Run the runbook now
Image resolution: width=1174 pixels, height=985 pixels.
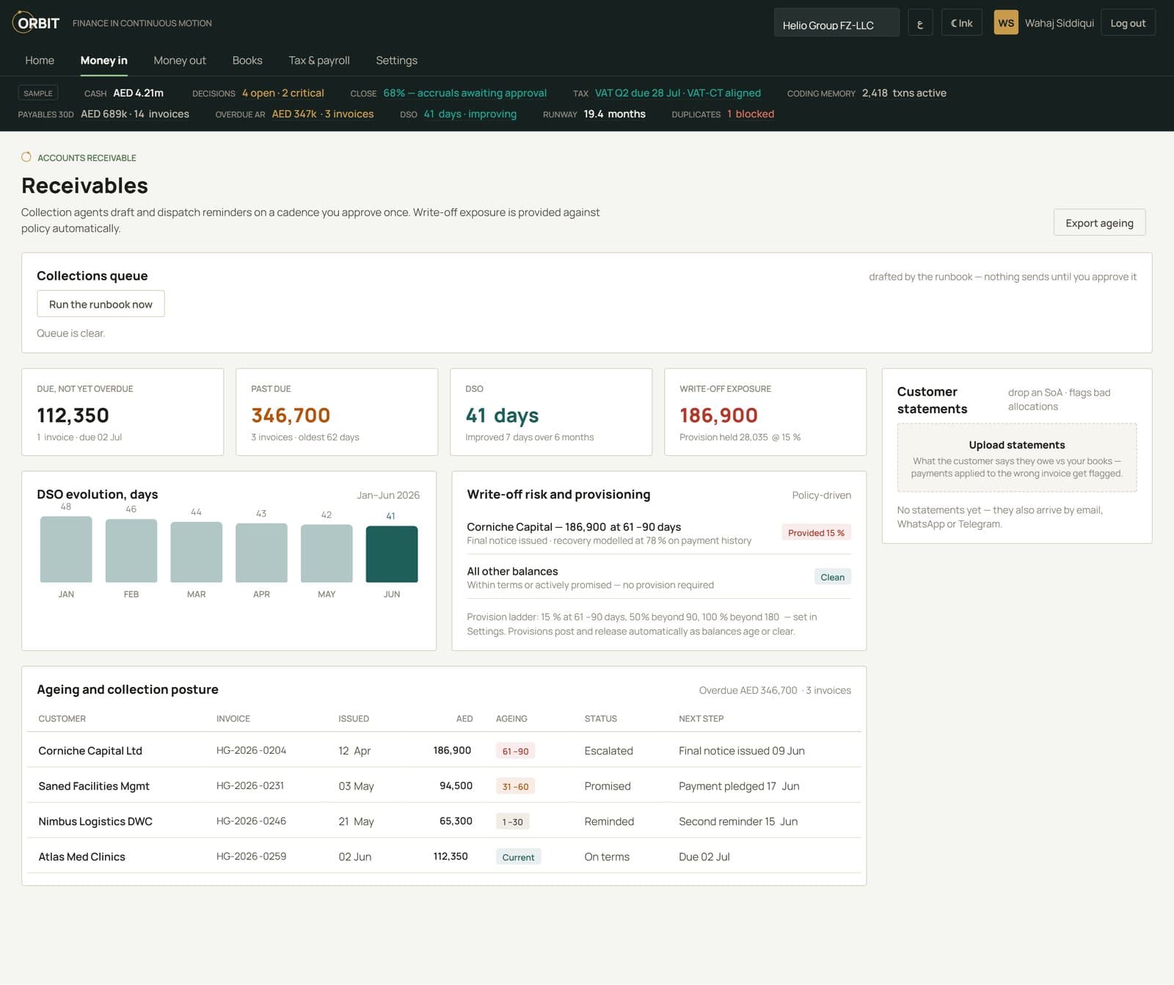[101, 304]
